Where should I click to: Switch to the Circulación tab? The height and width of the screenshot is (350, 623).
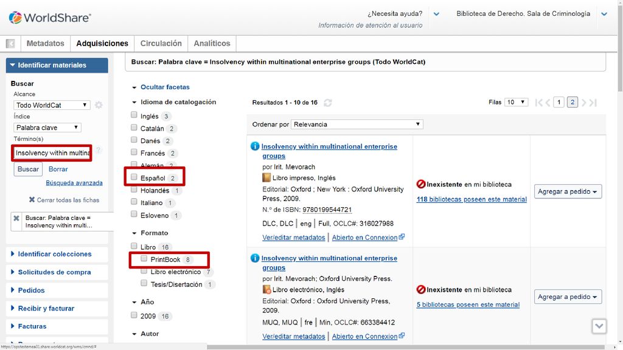tap(161, 43)
